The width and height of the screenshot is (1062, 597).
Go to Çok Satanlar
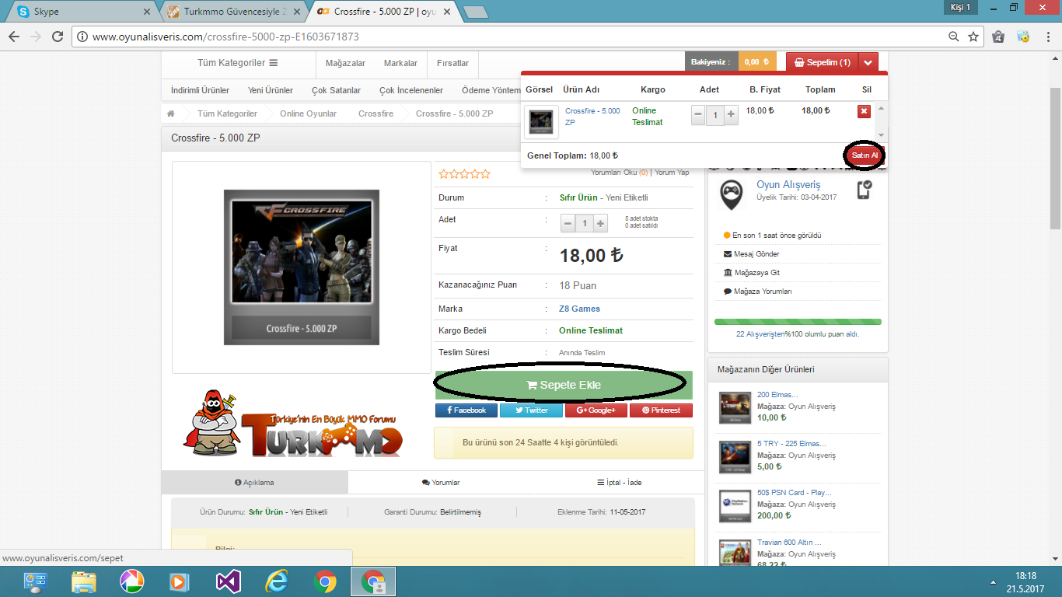pos(337,90)
